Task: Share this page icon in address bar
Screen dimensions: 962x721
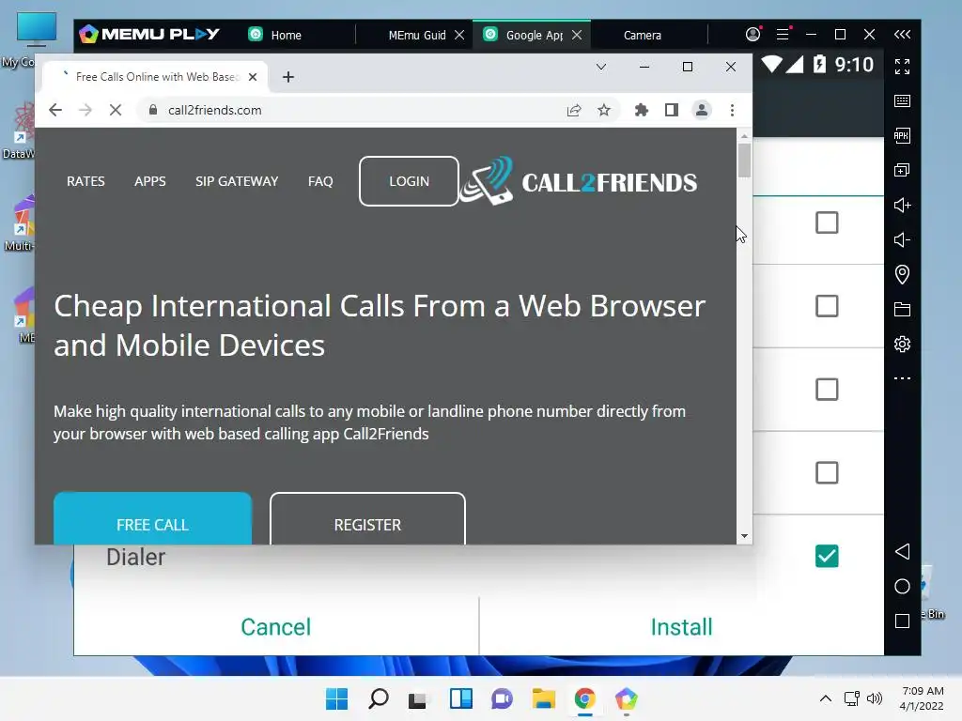Action: (574, 111)
